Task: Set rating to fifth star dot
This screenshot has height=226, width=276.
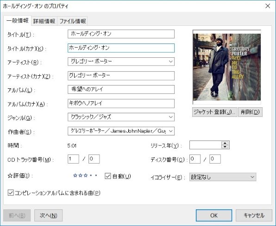Action: click(96, 175)
